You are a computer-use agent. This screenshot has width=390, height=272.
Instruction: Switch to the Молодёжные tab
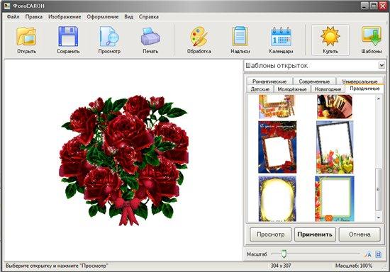coord(292,89)
